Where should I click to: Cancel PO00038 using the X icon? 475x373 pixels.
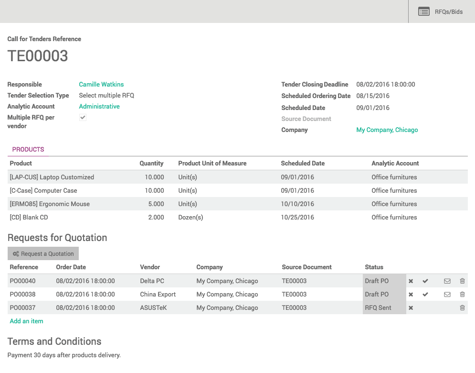pos(411,294)
